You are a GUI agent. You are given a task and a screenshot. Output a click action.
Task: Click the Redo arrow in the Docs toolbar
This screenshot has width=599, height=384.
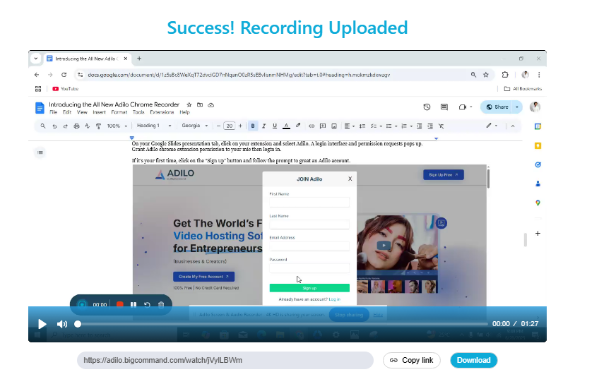click(65, 126)
